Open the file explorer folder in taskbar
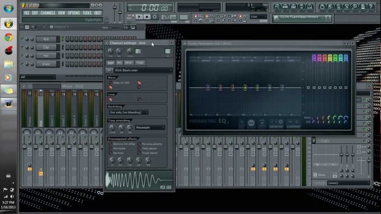The height and width of the screenshot is (214, 381). click(8, 64)
